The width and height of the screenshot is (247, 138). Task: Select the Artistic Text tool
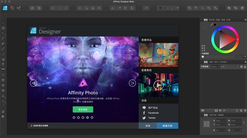coord(3,101)
